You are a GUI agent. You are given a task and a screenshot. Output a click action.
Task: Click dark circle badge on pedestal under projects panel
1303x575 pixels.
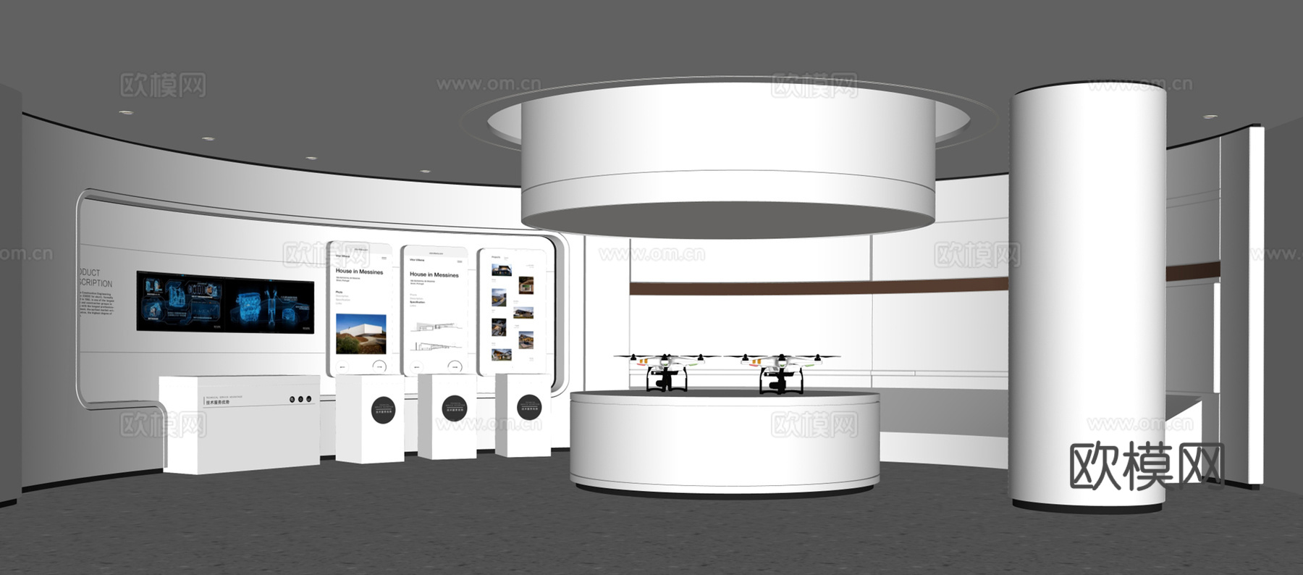coord(529,408)
